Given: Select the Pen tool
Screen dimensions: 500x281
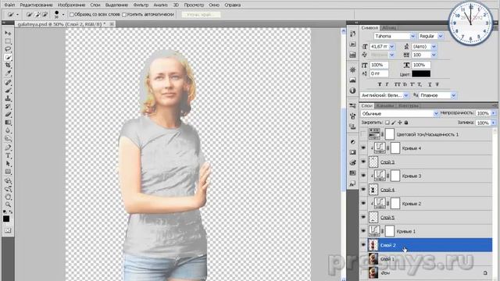Looking at the screenshot, I should point(8,148).
